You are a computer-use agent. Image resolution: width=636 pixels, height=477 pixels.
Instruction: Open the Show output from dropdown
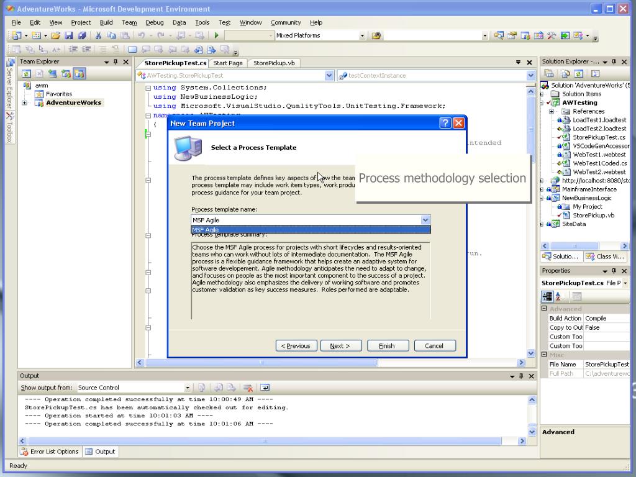point(188,388)
